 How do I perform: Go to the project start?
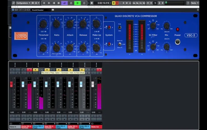pyautogui.click(x=44, y=3)
